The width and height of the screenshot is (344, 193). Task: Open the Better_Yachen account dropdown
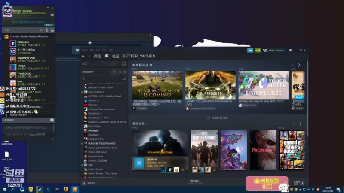point(276,50)
